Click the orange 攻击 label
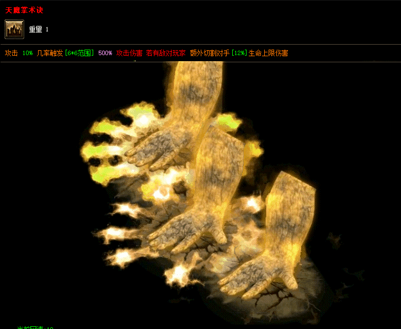This screenshot has width=401, height=329. [11, 53]
